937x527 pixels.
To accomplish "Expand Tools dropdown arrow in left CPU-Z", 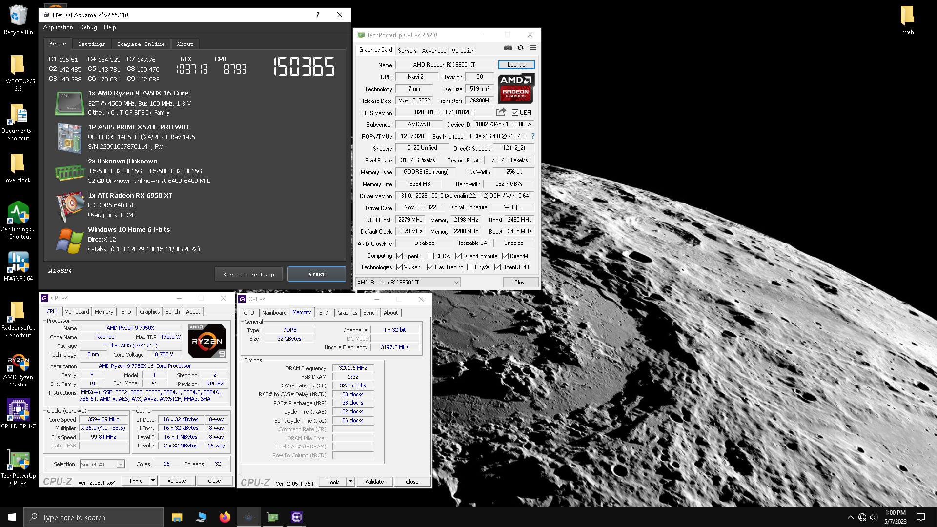I will pyautogui.click(x=153, y=481).
